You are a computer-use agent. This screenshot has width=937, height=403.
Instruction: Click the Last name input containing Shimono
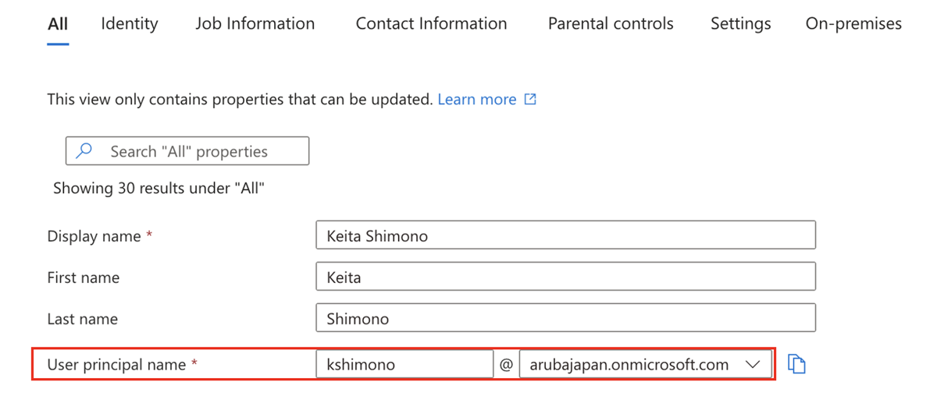[x=565, y=318]
